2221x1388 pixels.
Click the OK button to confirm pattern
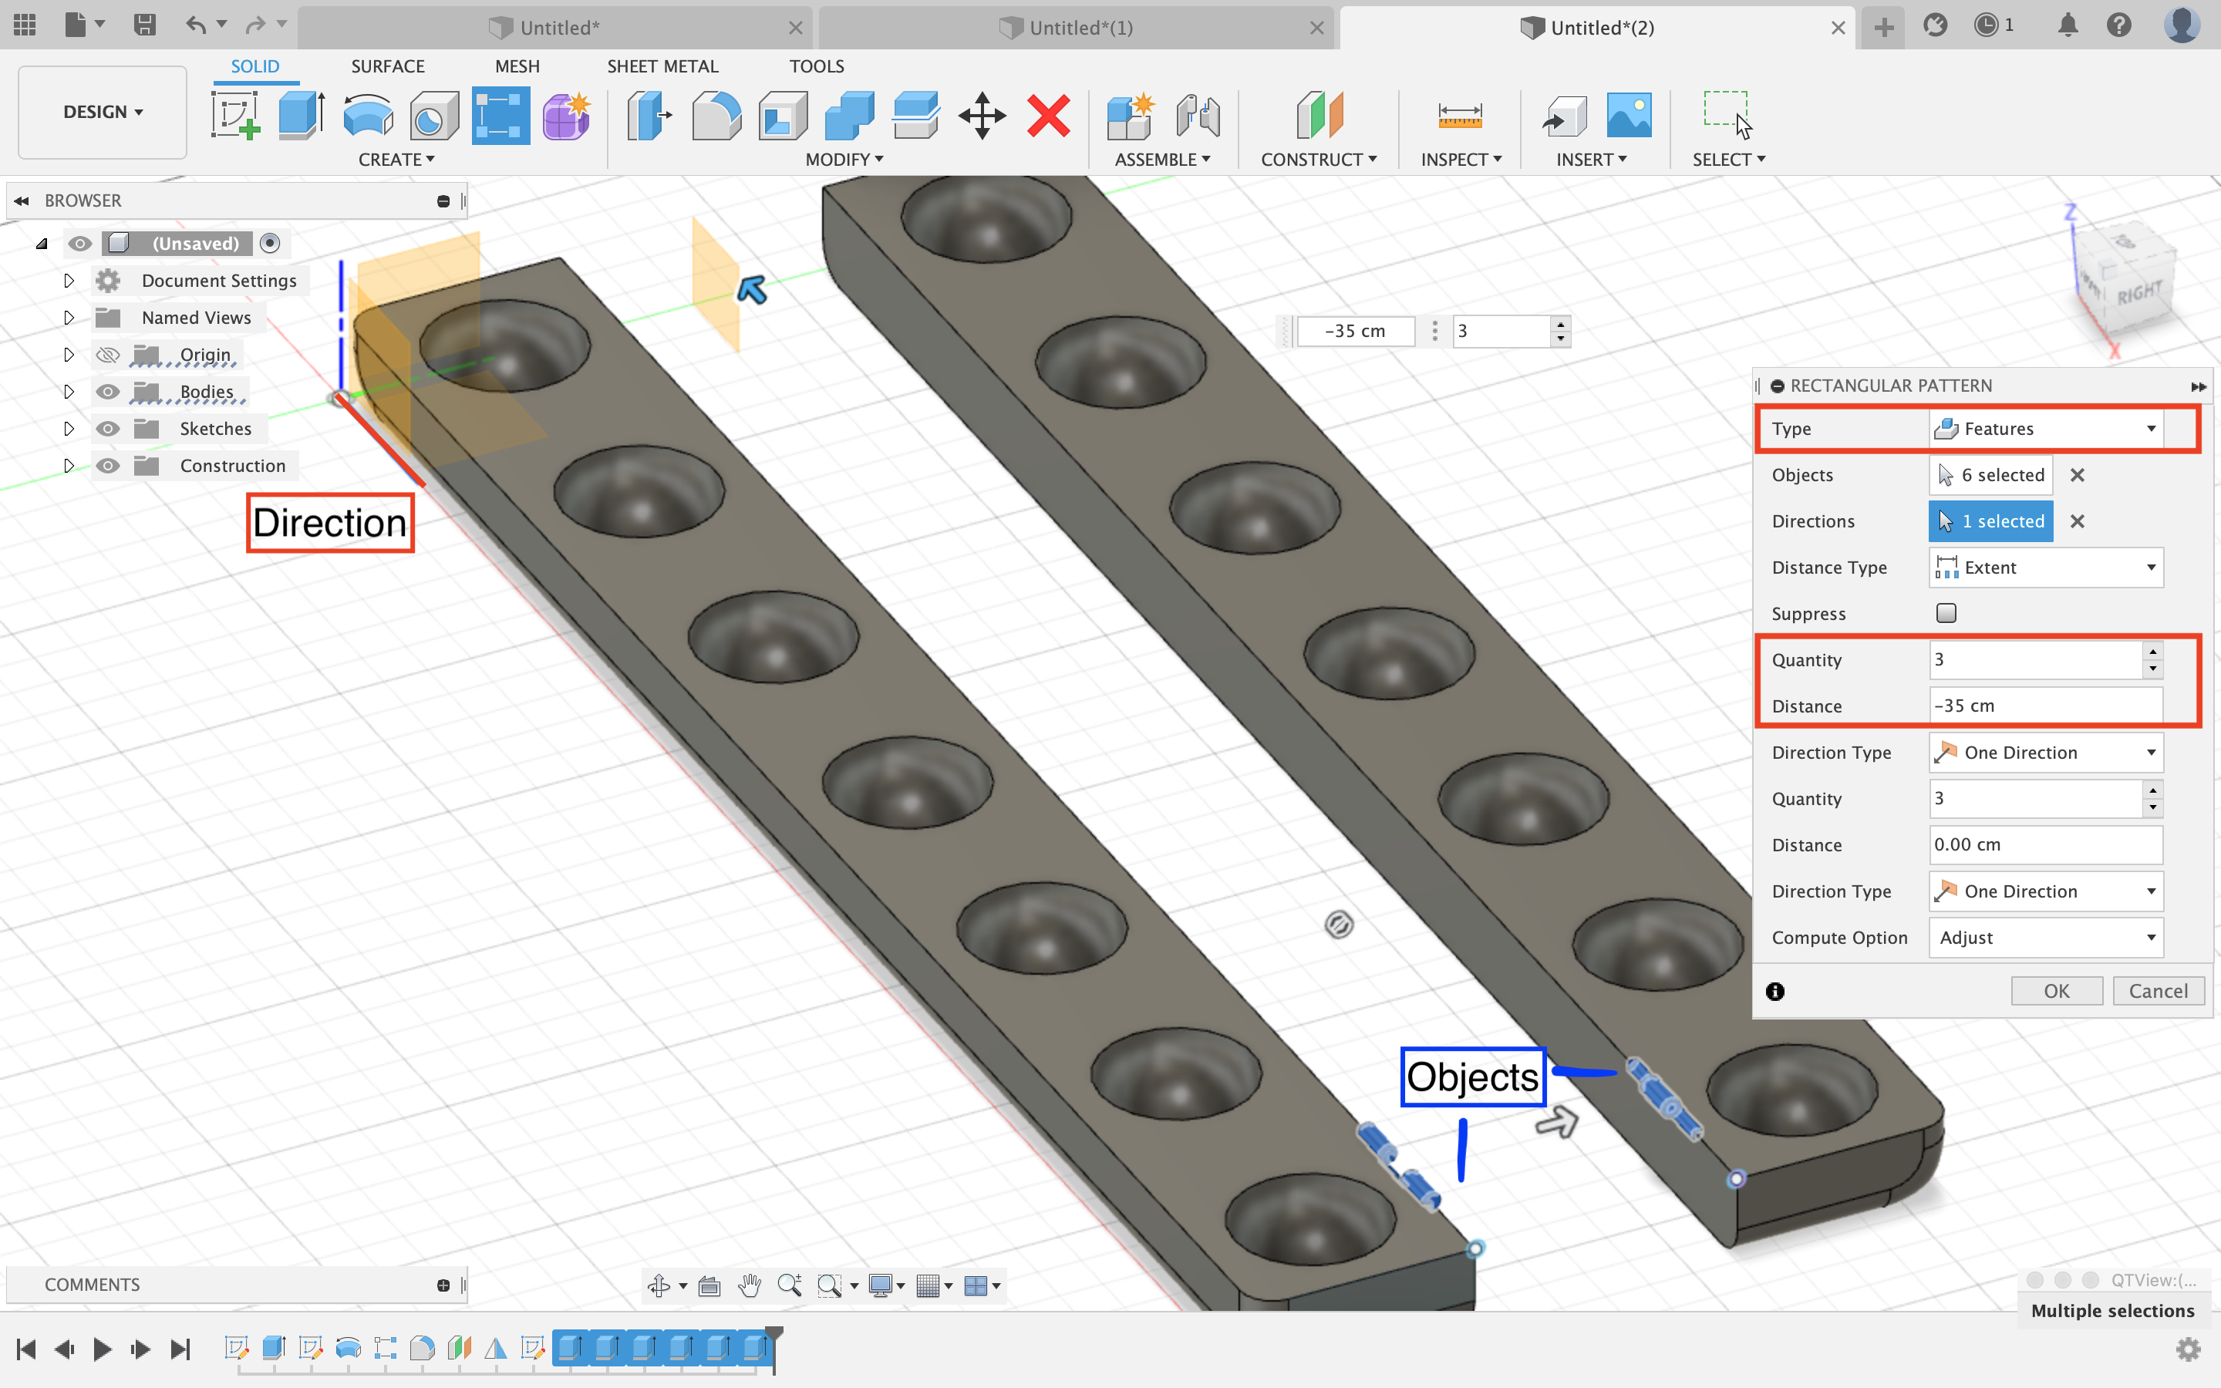(x=2056, y=990)
